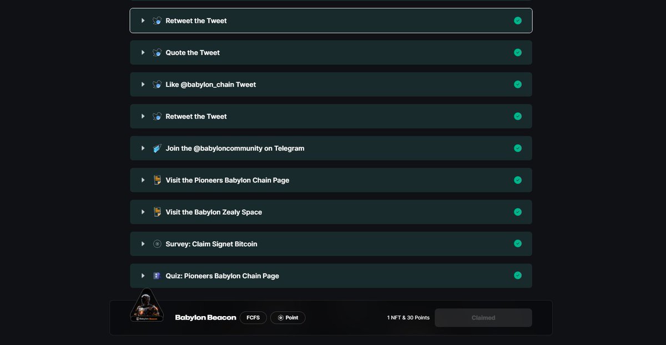
Task: Expand Retweet the Tweet below the Like task
Action: pyautogui.click(x=143, y=116)
